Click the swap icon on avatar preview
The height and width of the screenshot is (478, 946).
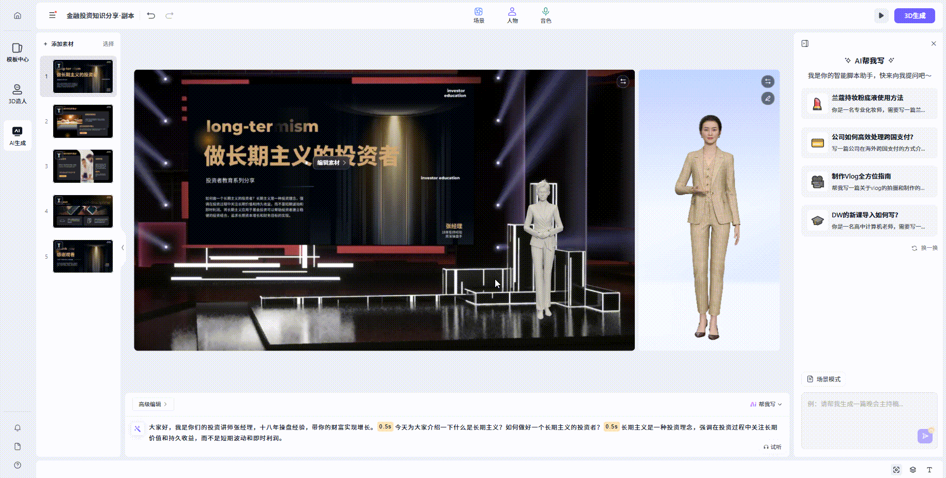tap(768, 82)
